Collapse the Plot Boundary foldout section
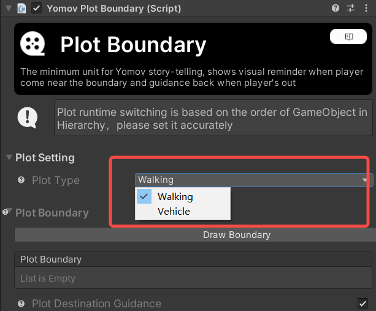376x311 pixels. [10, 211]
